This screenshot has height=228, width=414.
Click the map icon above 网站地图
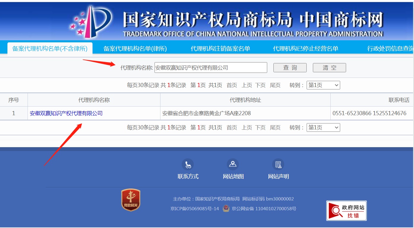[233, 164]
